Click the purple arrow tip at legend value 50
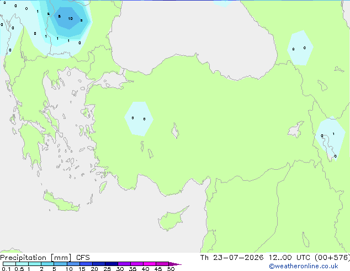Viewport: 350px width, 271px height. (x=175, y=264)
